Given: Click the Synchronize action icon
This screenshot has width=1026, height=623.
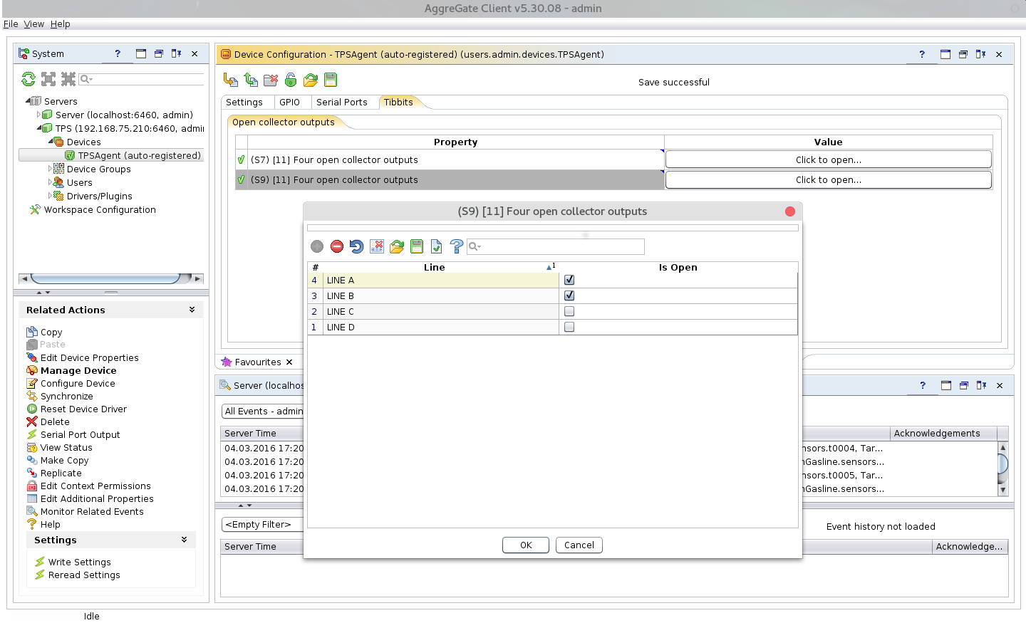Looking at the screenshot, I should pyautogui.click(x=32, y=396).
